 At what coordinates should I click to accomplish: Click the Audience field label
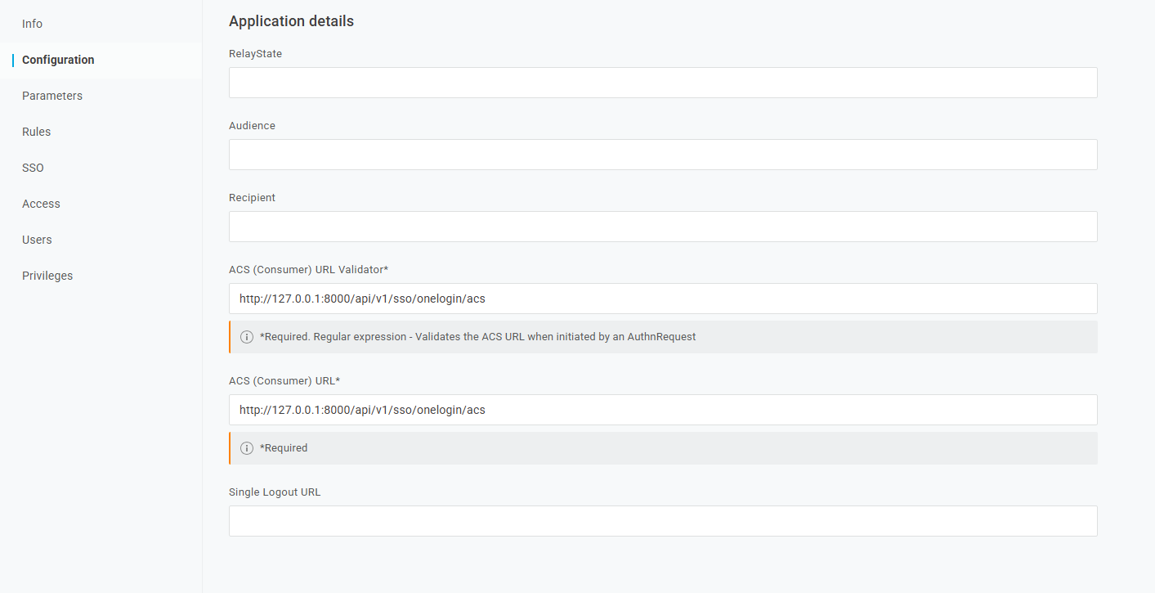coord(252,125)
